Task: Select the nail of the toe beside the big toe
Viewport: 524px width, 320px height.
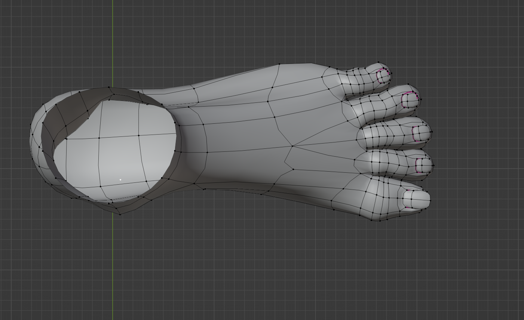Action: click(x=424, y=165)
